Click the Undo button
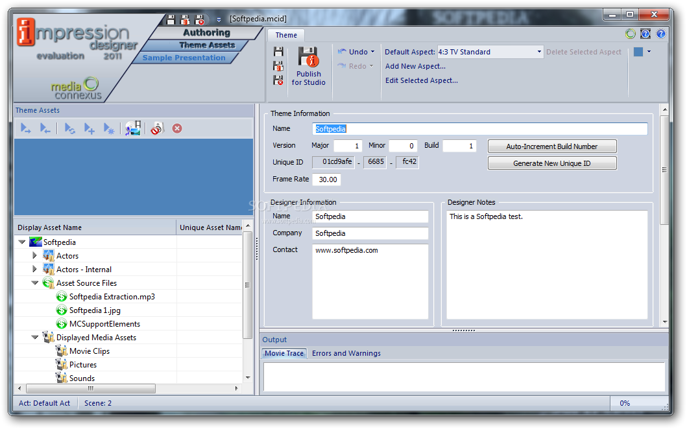 click(x=353, y=52)
